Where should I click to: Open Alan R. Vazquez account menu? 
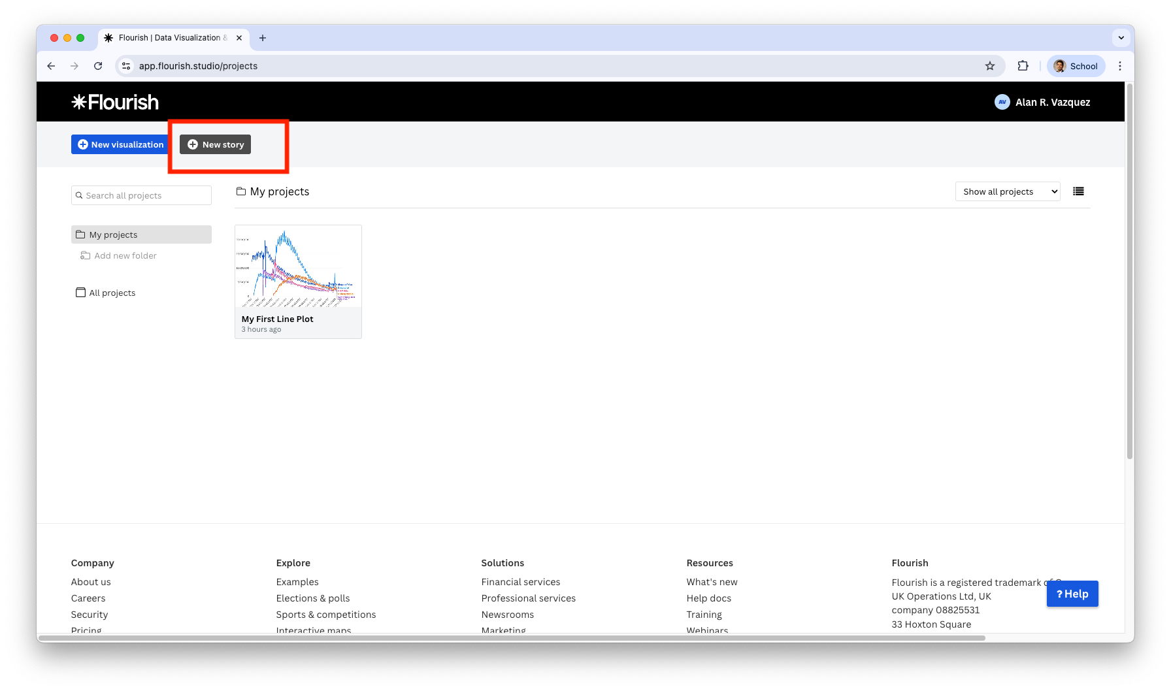click(1042, 102)
